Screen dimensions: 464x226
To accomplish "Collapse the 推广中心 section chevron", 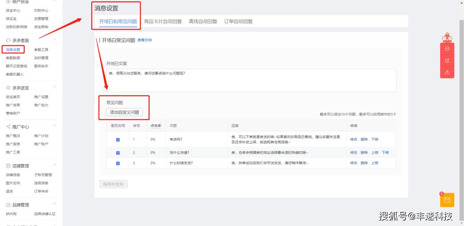I will tap(55, 126).
